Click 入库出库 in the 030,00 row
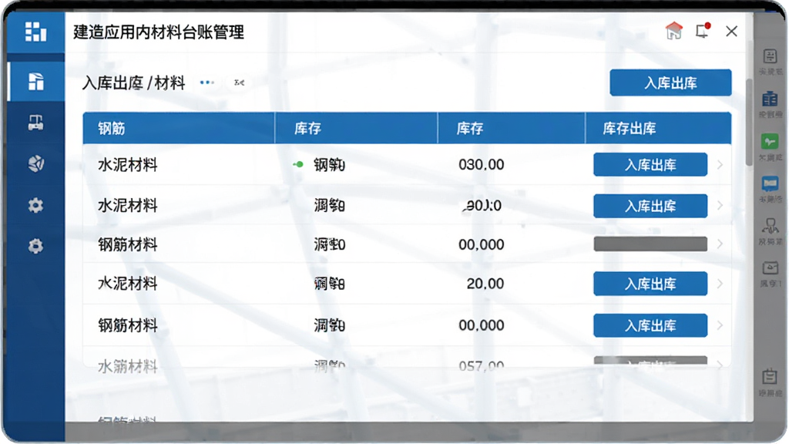 [650, 165]
